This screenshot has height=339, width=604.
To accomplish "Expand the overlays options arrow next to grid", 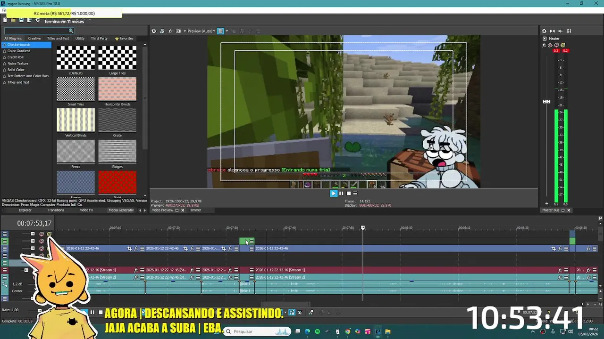I will [226, 31].
